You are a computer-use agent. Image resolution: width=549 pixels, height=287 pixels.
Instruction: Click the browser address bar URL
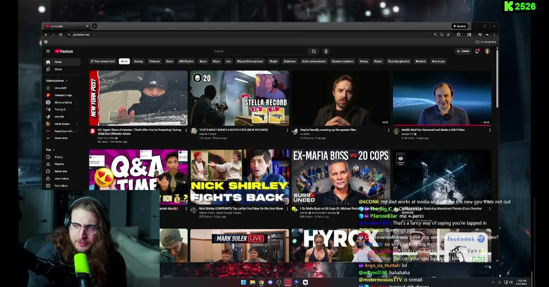tap(81, 35)
